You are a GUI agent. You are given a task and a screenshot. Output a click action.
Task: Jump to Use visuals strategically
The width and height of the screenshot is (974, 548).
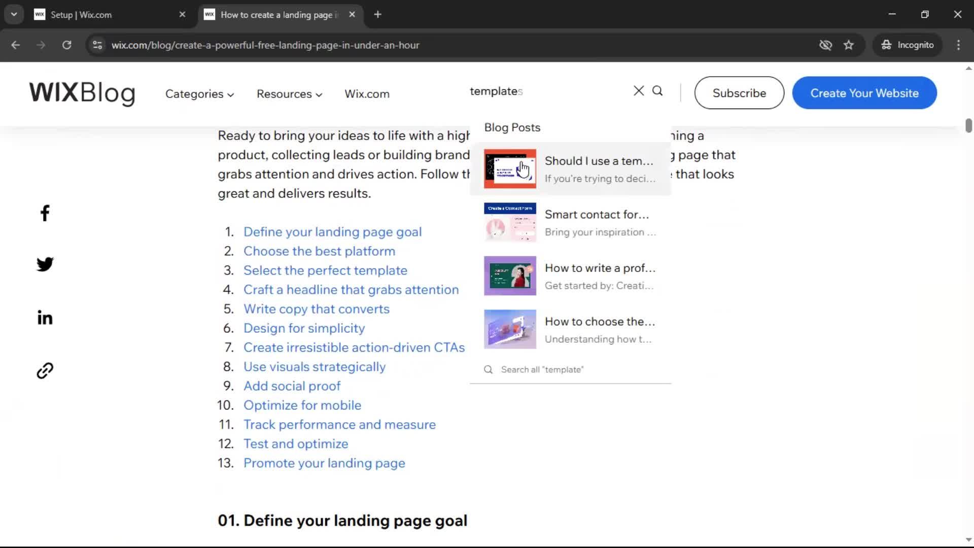click(x=315, y=367)
